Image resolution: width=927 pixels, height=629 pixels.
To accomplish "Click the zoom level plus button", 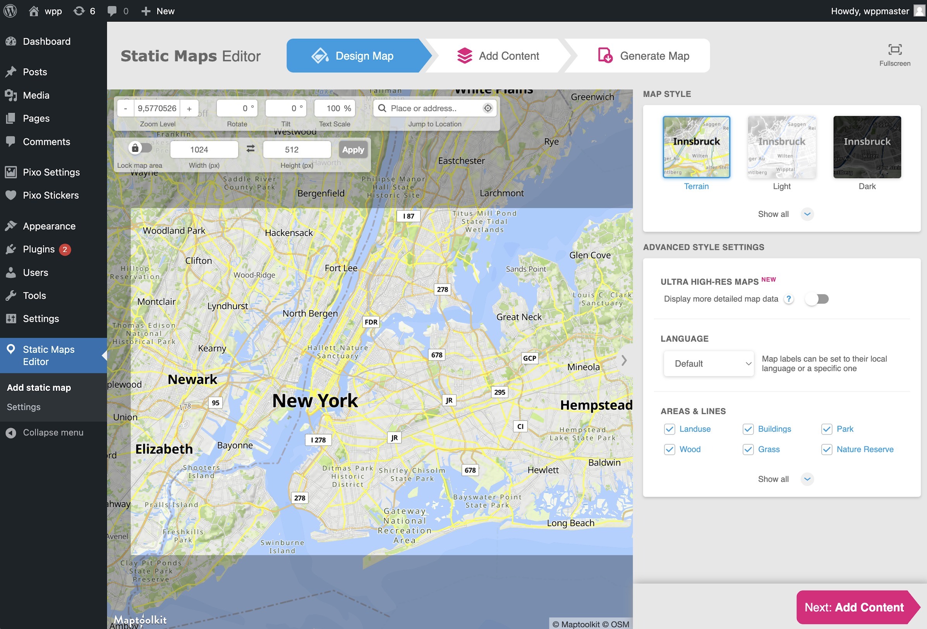I will pyautogui.click(x=189, y=108).
